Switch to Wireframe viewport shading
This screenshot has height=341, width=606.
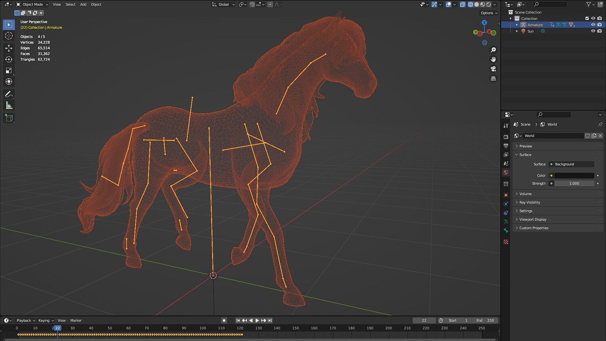tap(471, 4)
